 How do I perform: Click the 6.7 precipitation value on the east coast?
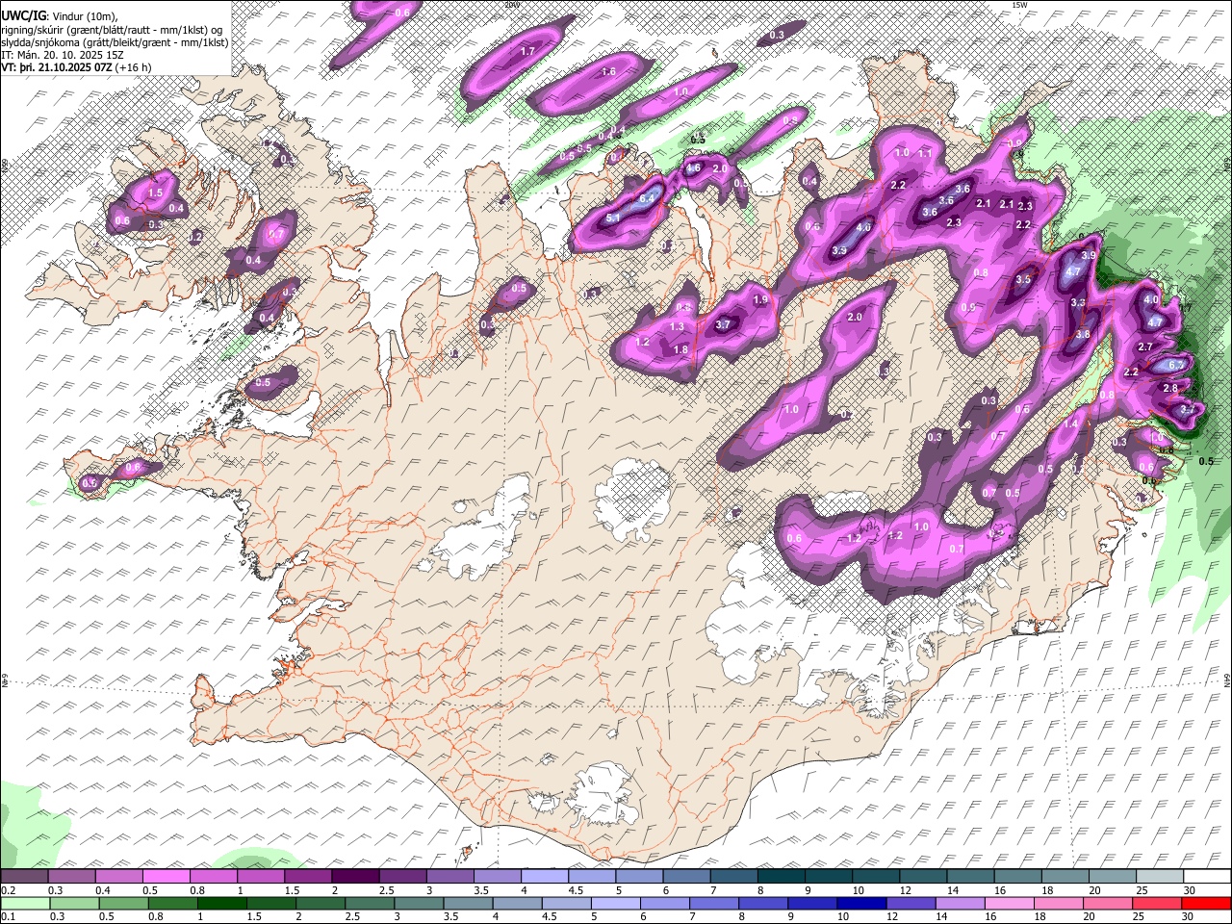pyautogui.click(x=1175, y=366)
